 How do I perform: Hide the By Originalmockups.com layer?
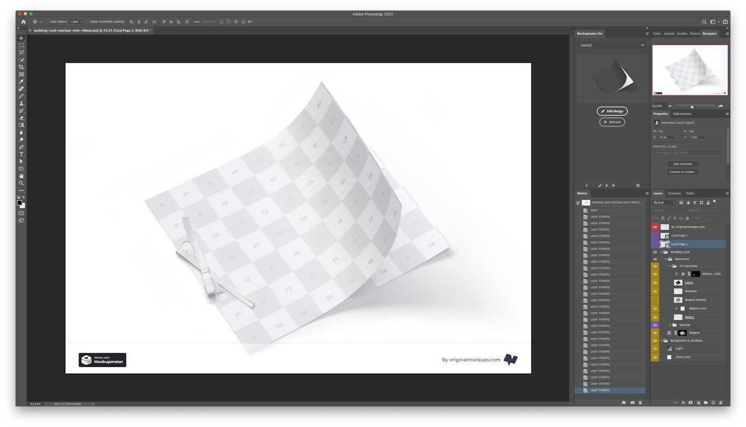(655, 227)
